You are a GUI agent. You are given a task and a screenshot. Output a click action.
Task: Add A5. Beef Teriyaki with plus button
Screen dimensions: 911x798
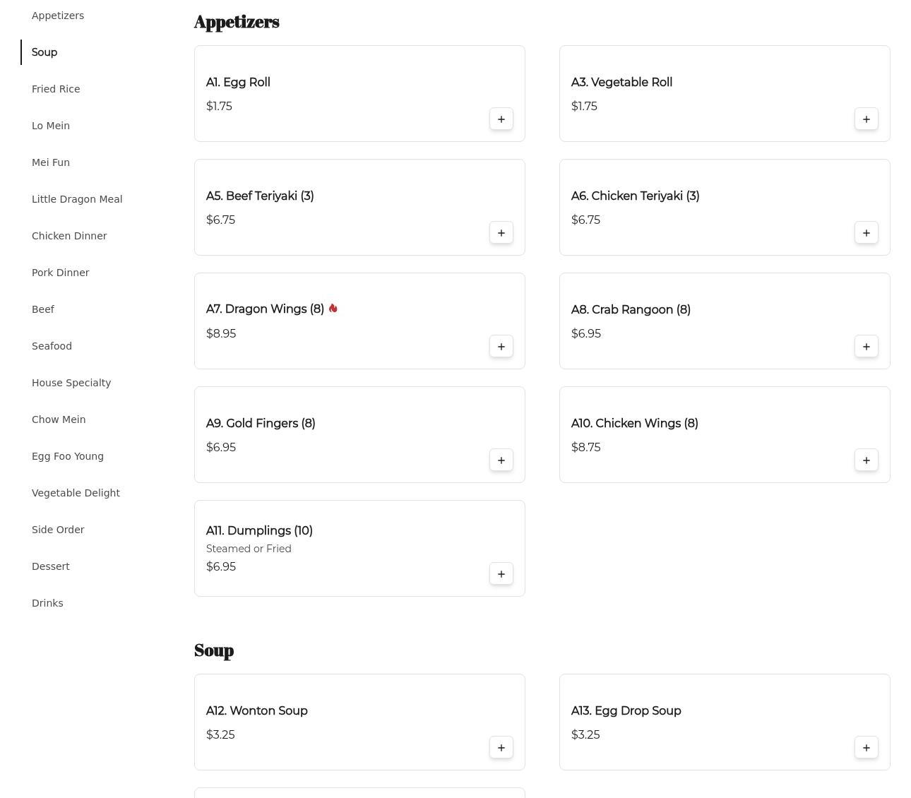(501, 233)
